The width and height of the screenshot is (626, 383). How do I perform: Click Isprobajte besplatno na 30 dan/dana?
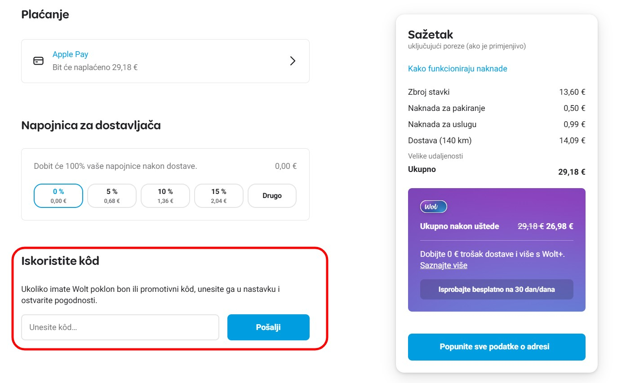point(496,289)
